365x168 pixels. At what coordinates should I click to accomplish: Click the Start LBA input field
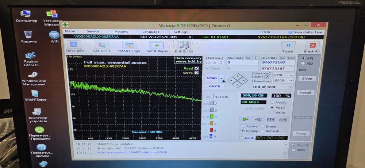(242, 63)
